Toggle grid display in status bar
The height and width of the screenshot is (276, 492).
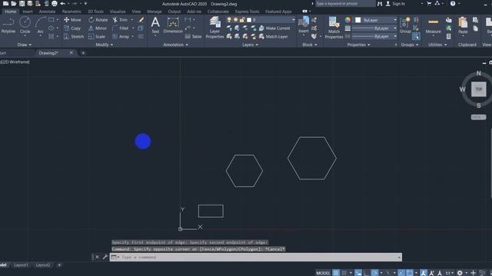336,273
